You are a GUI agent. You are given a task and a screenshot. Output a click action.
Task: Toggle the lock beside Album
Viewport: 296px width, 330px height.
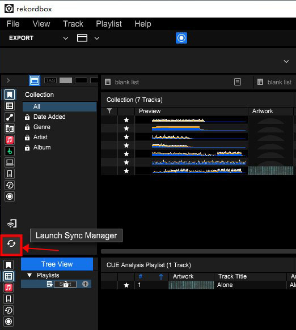point(27,148)
